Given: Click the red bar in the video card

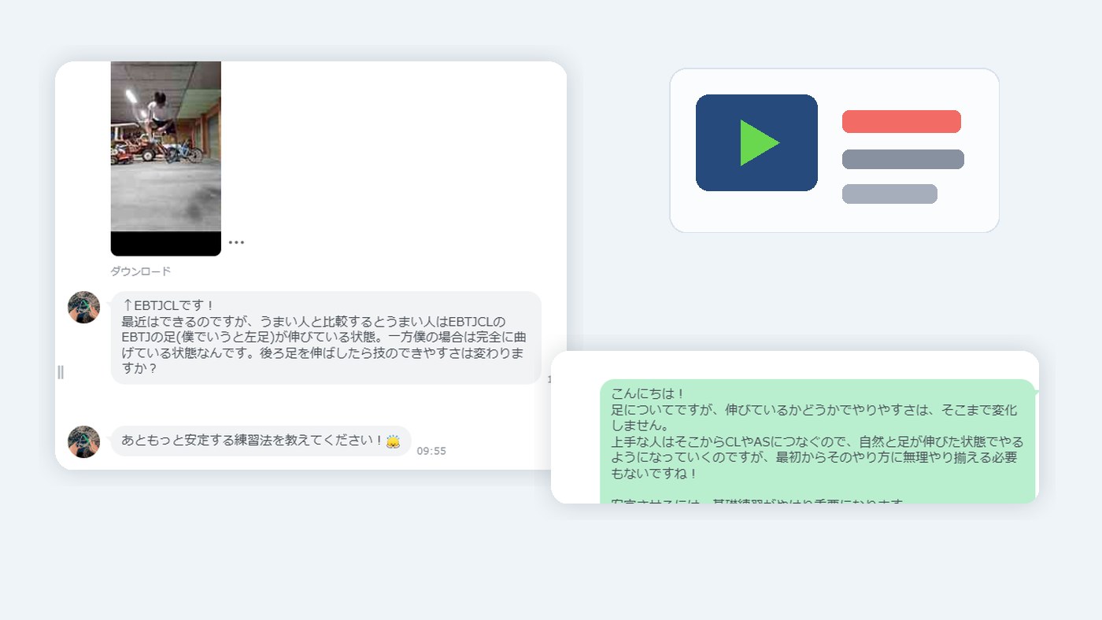Looking at the screenshot, I should click(x=901, y=121).
